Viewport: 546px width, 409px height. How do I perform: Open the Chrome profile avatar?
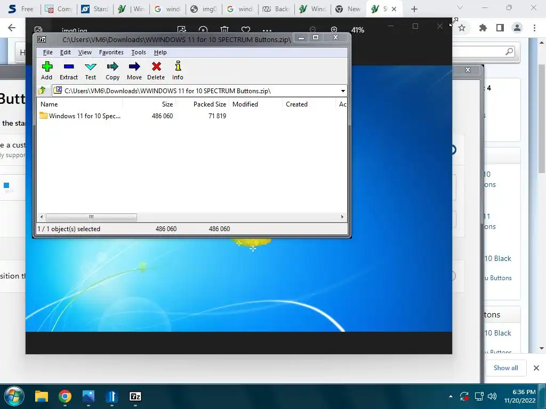[517, 28]
